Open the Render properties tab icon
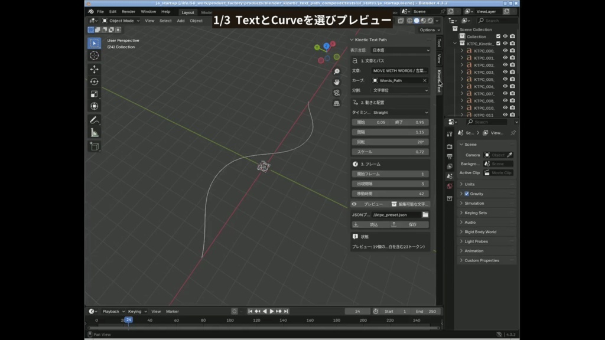Screen dimensions: 605x340 point(450,146)
